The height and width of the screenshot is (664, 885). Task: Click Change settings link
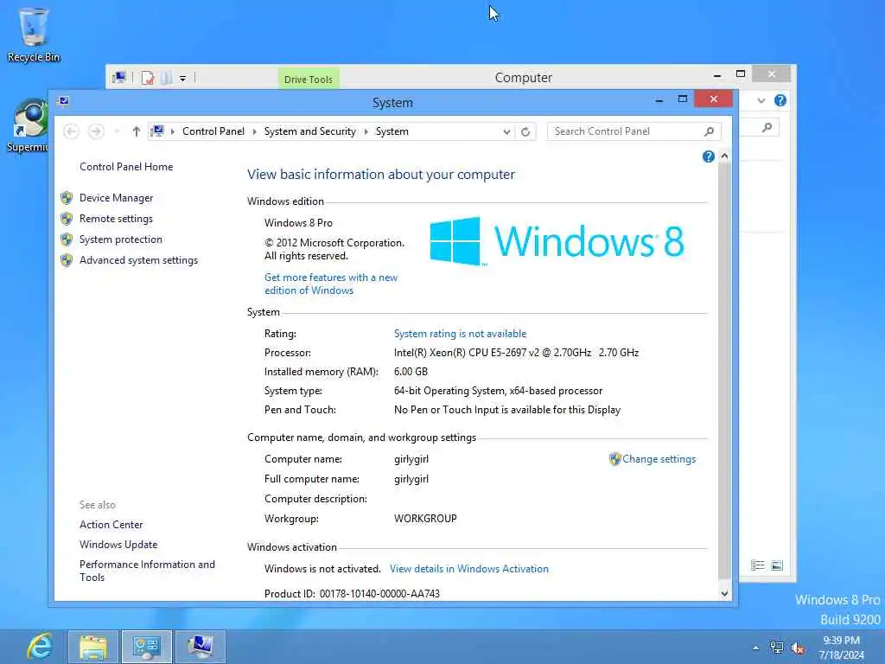pos(659,459)
